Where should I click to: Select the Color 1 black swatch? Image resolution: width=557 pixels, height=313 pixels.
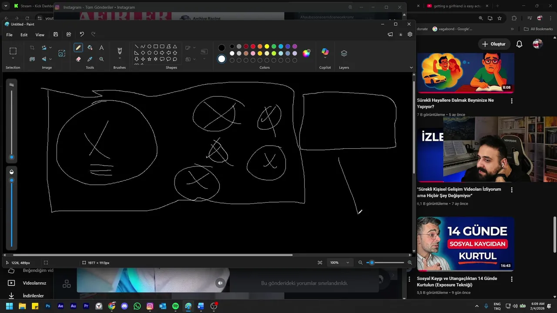(221, 48)
